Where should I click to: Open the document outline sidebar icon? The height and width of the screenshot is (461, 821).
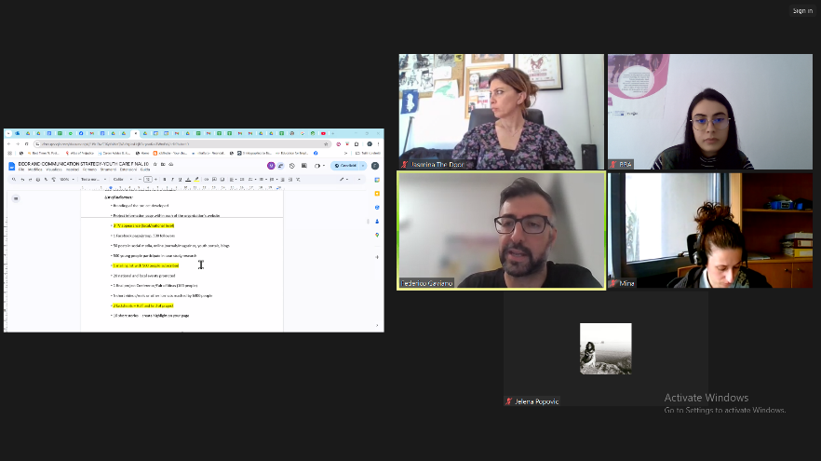pyautogui.click(x=16, y=198)
